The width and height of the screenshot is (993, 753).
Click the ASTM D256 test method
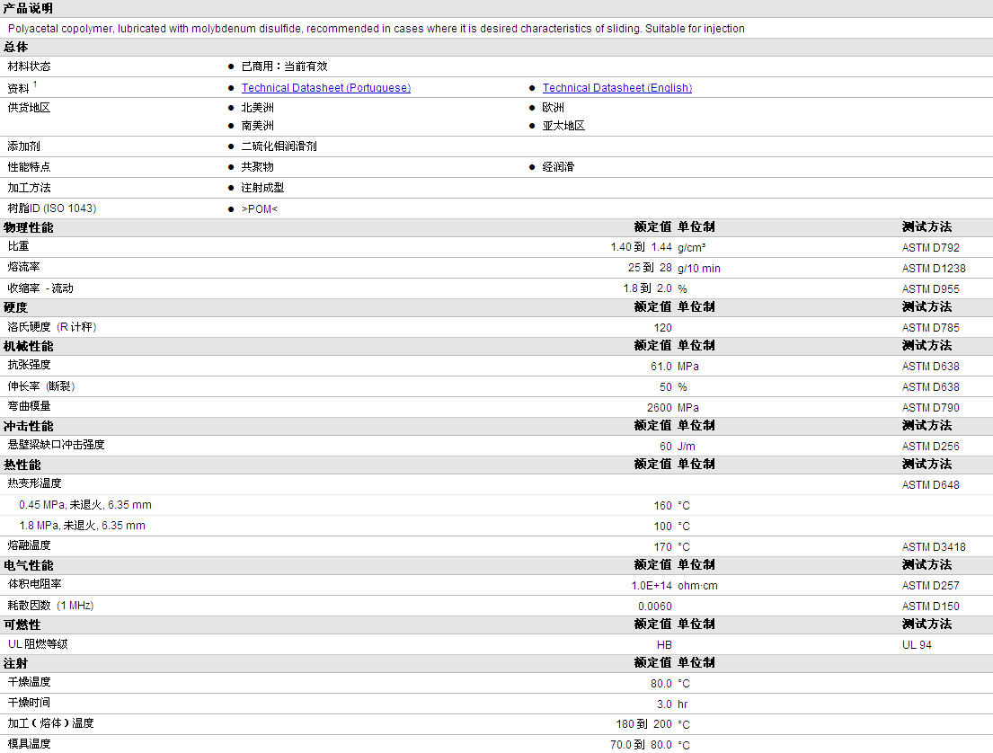pyautogui.click(x=930, y=447)
